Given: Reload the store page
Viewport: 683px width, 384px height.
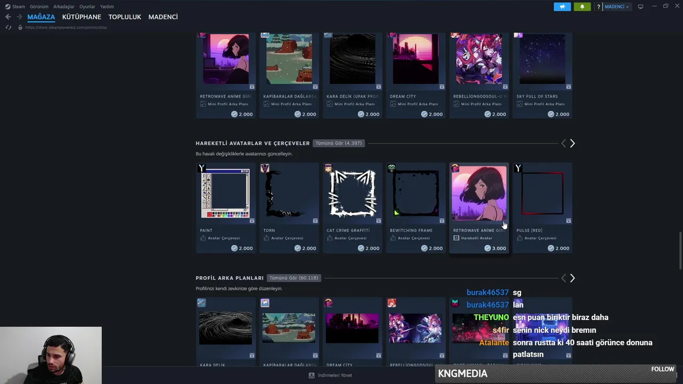Looking at the screenshot, I should pyautogui.click(x=8, y=27).
